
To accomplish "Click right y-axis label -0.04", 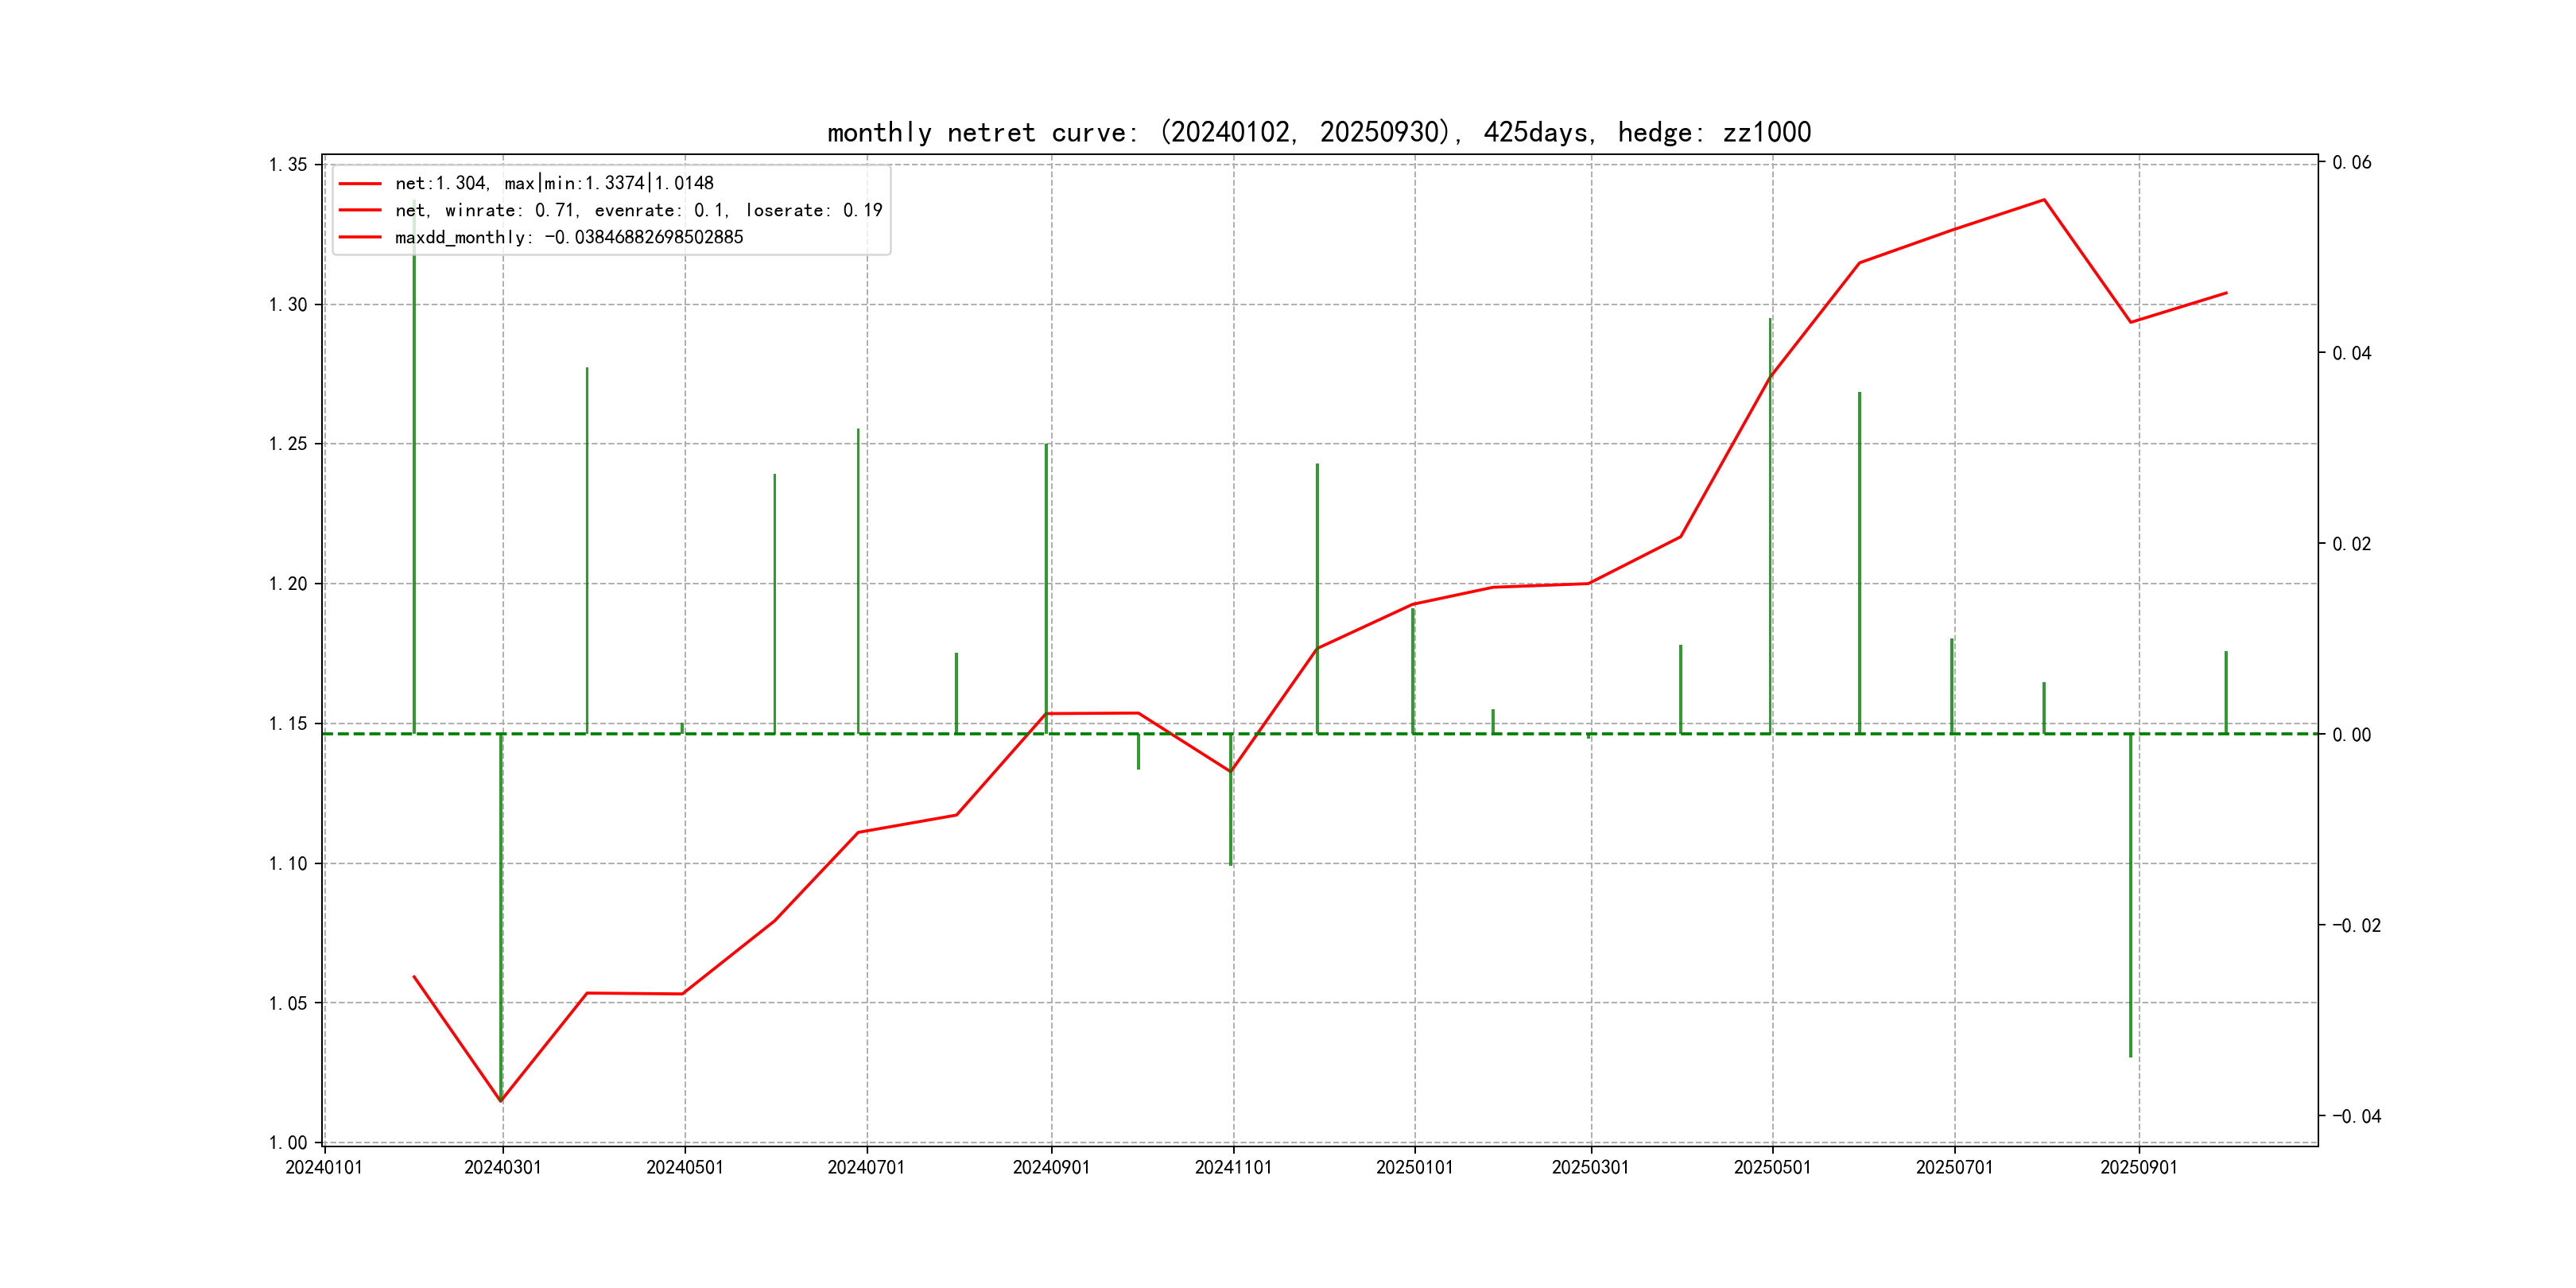I will click(2356, 1116).
